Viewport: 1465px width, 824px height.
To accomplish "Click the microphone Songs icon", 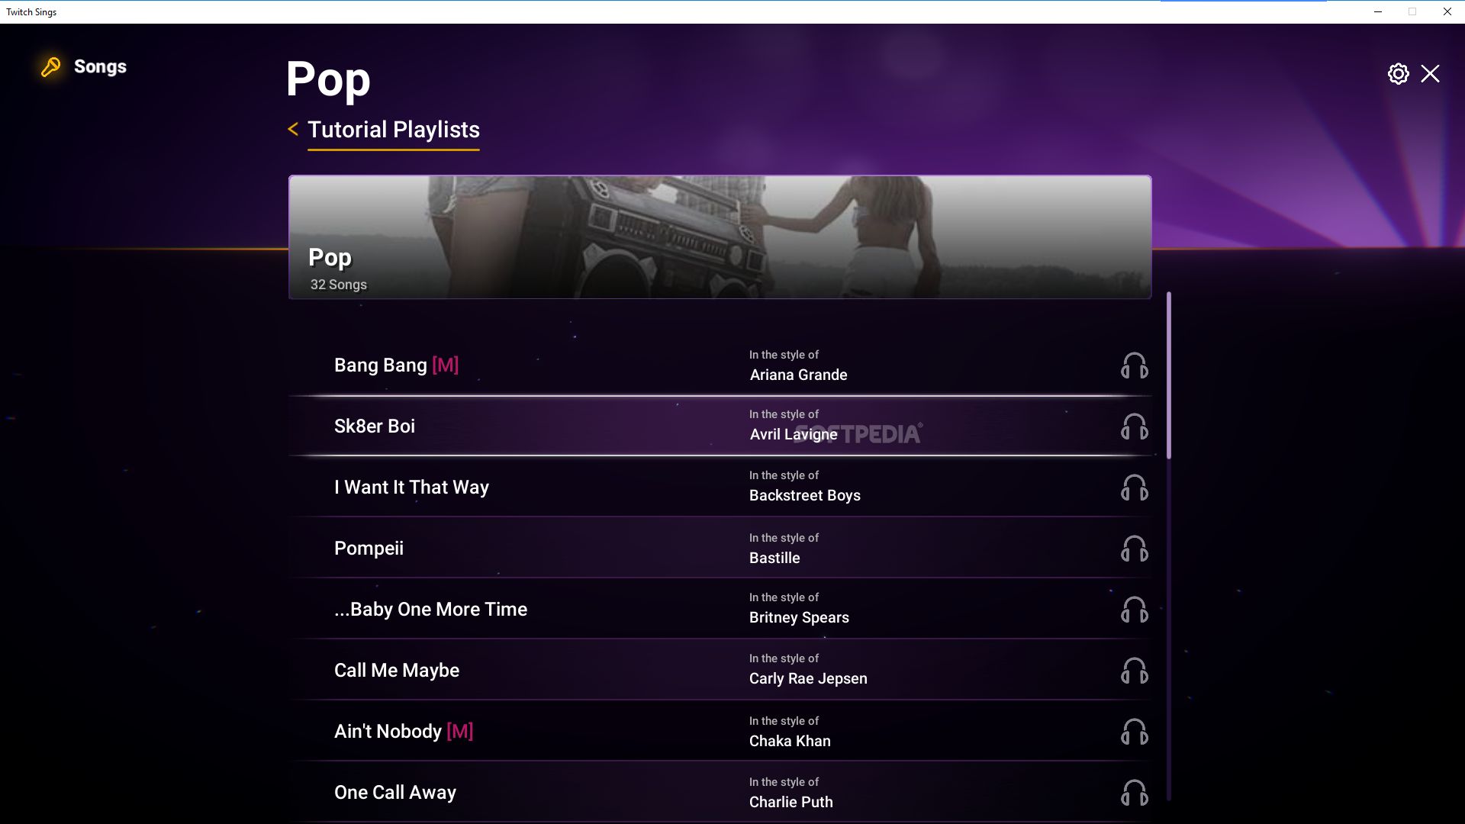I will [51, 67].
